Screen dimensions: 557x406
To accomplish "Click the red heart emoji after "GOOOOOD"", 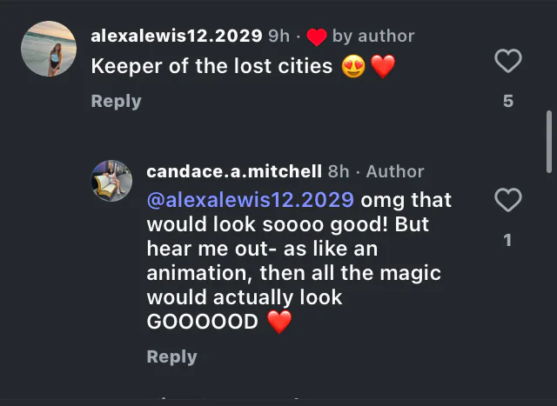I will 279,322.
